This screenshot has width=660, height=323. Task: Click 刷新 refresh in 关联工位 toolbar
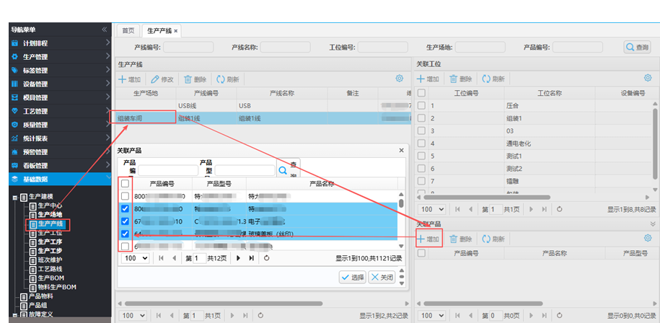click(493, 79)
